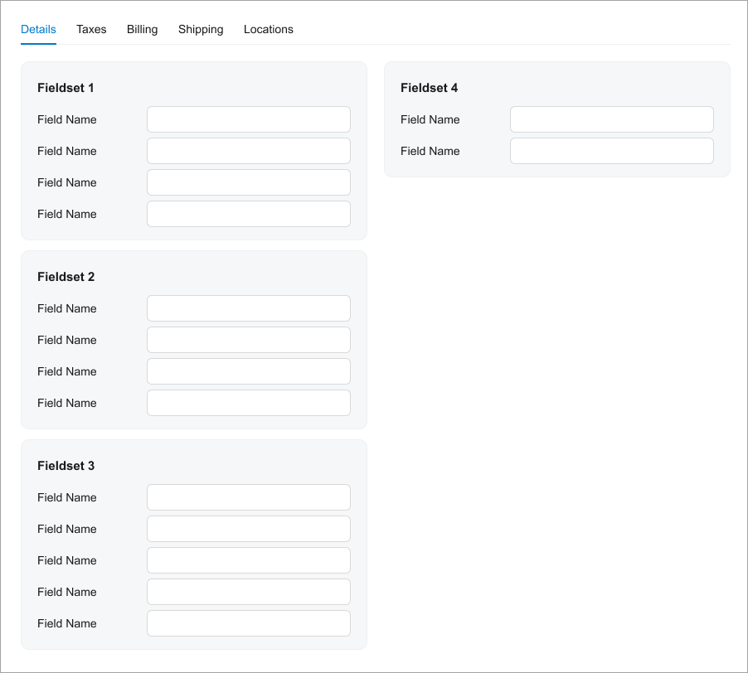Open the Taxes tab

click(x=91, y=29)
